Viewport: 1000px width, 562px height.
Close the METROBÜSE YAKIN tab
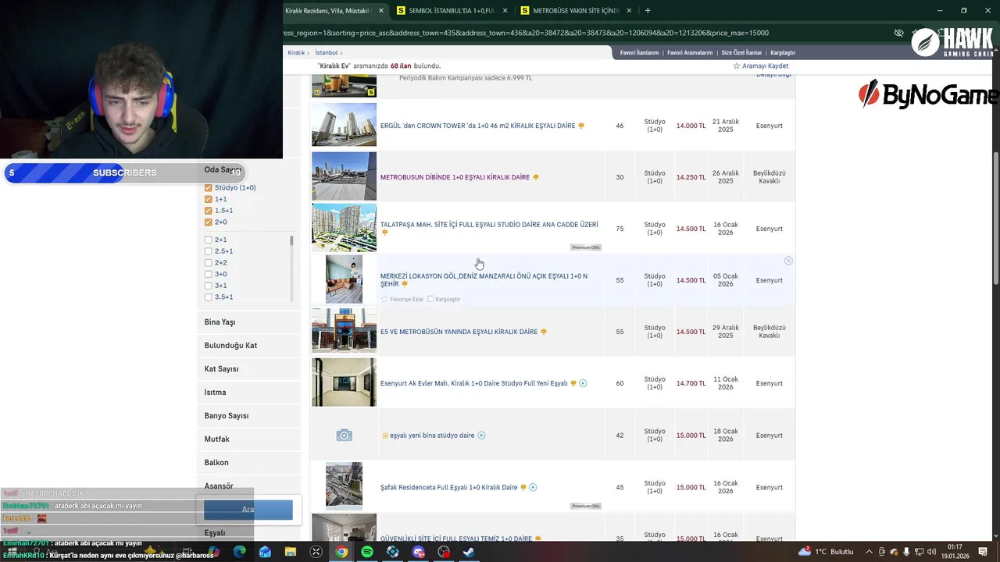click(x=628, y=11)
